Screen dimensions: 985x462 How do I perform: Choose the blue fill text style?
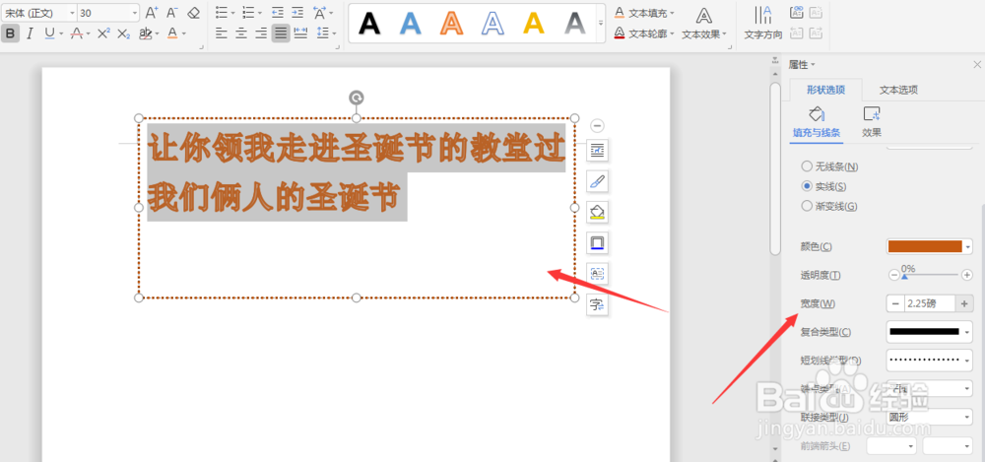coord(410,24)
